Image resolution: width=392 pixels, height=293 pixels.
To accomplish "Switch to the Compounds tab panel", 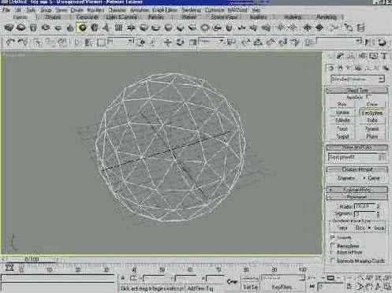I will (87, 17).
